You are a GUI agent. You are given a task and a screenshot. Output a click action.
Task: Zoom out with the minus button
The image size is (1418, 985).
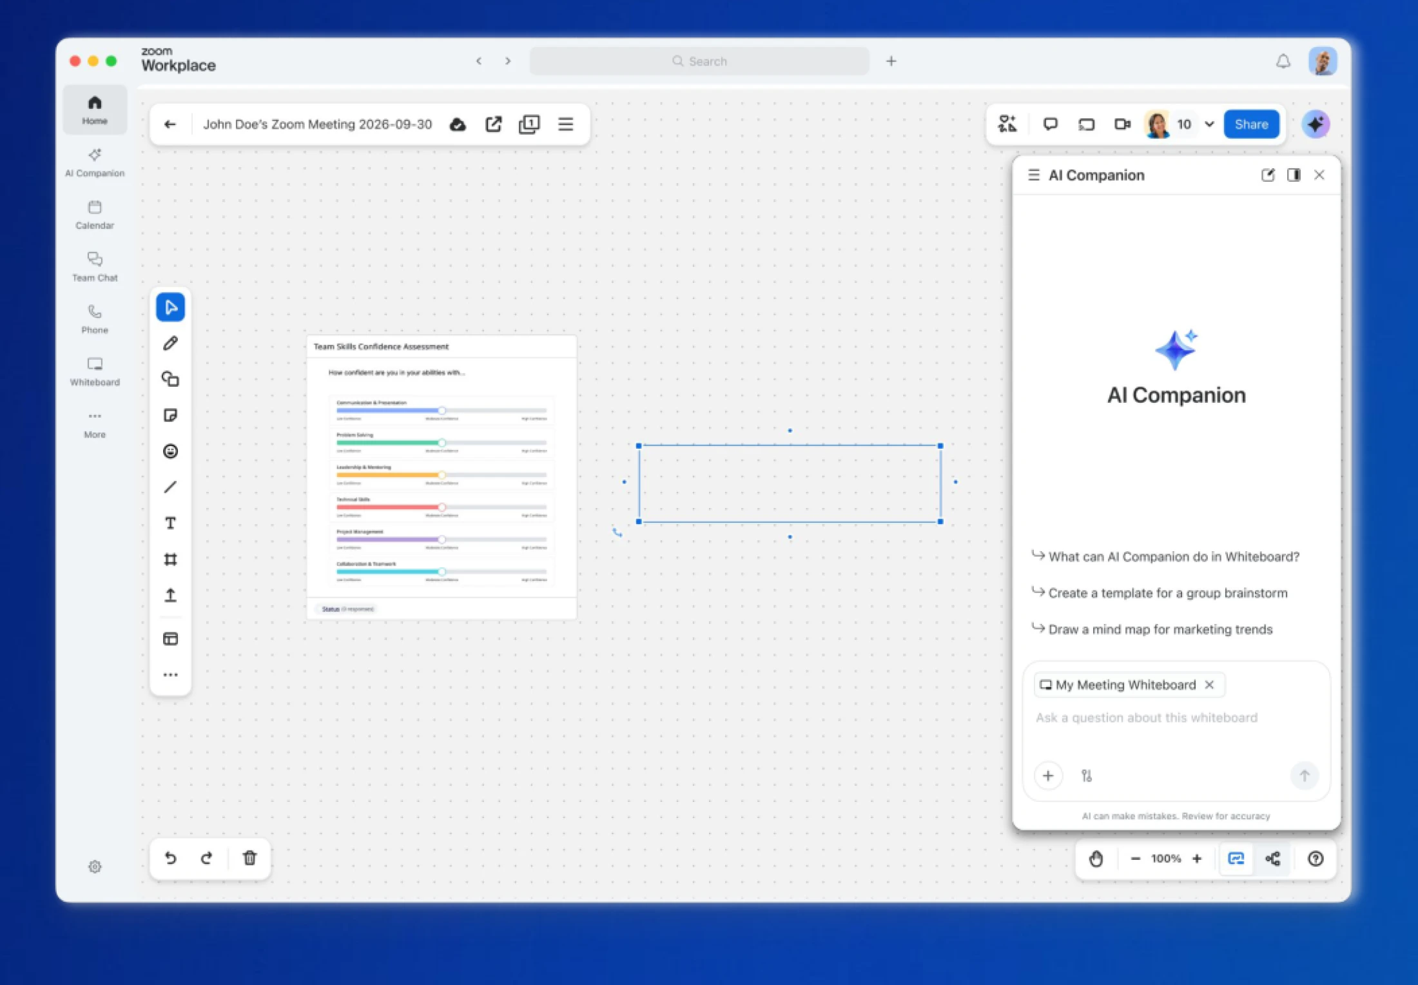(1135, 858)
